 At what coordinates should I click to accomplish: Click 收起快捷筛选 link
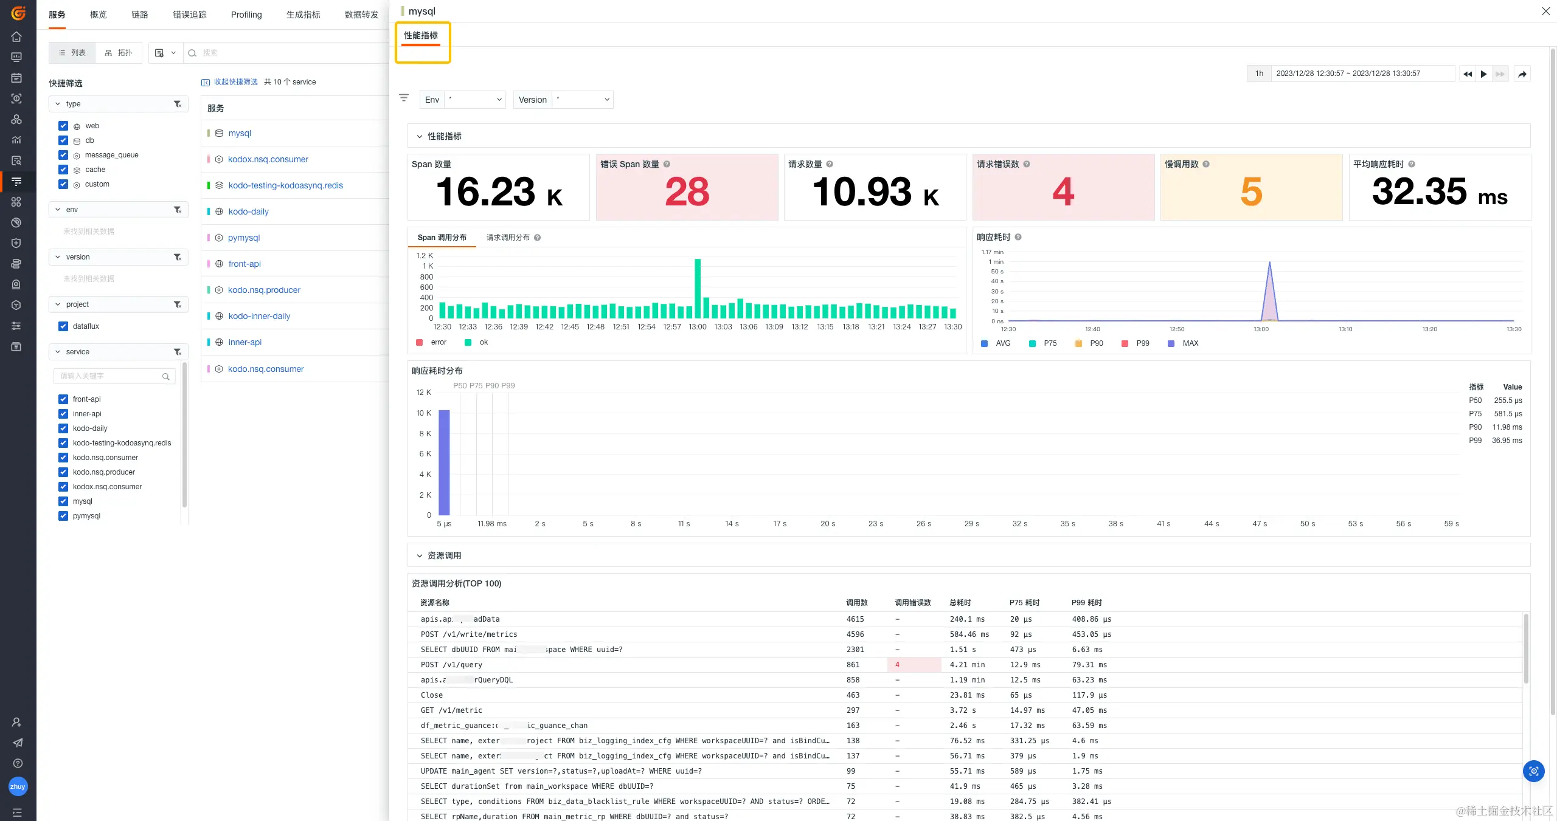(235, 82)
